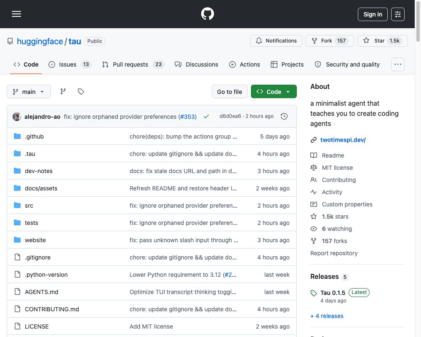
Task: Open the MIT license link in About
Action: tap(337, 168)
